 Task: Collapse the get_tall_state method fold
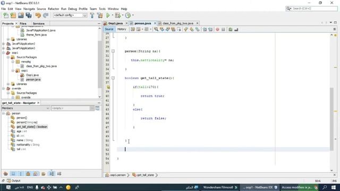(x=113, y=78)
